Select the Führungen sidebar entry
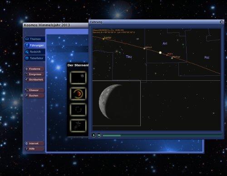This screenshot has width=227, height=176. (35, 45)
